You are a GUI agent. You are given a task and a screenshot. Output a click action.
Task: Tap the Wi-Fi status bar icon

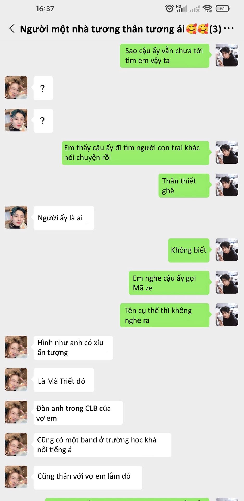[x=208, y=9]
